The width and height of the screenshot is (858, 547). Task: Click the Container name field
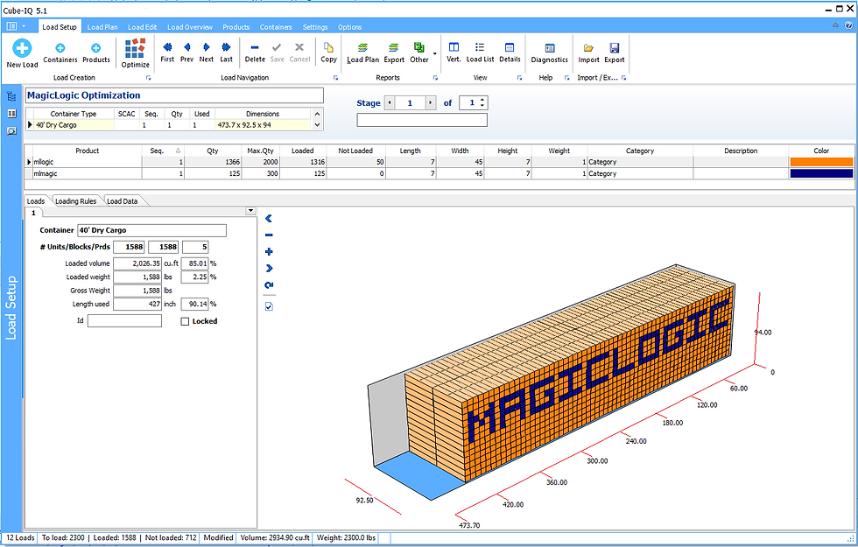pos(152,230)
